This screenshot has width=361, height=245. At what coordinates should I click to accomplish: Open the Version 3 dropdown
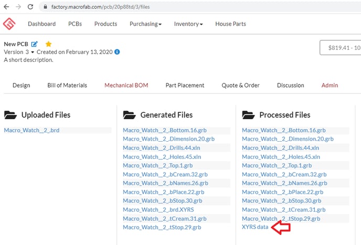pyautogui.click(x=19, y=52)
